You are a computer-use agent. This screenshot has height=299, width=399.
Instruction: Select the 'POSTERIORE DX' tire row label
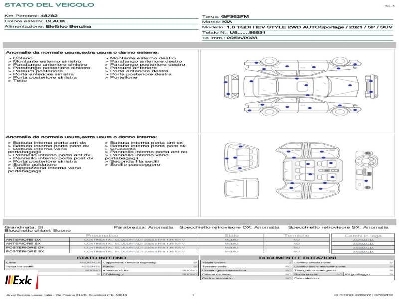25,247
